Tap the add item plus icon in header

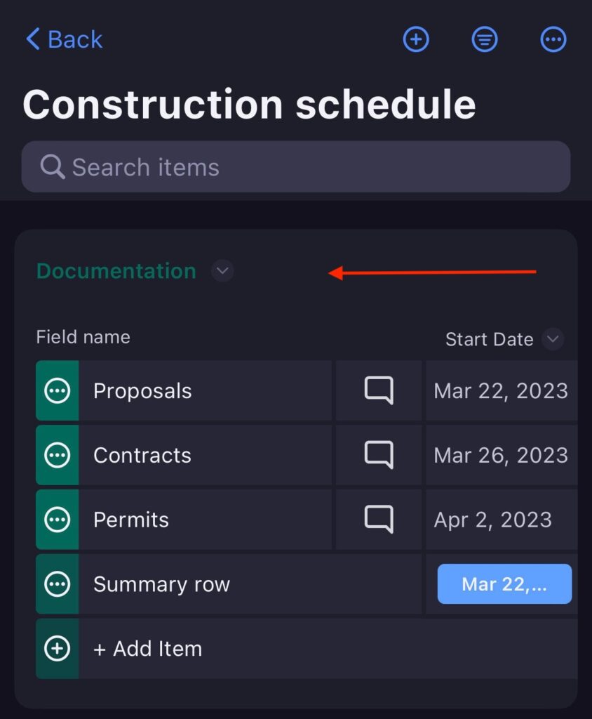click(x=416, y=40)
